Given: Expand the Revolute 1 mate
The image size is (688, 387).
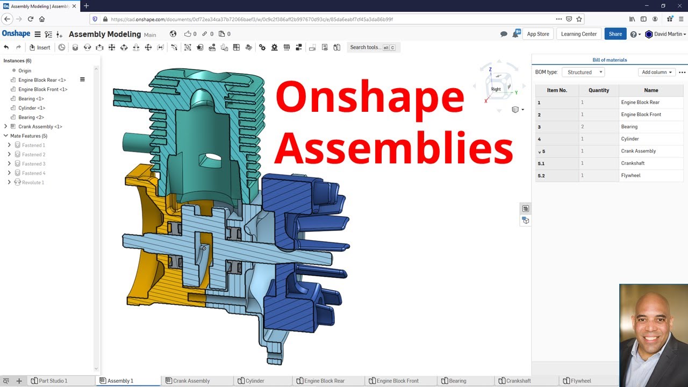Looking at the screenshot, I should point(9,182).
